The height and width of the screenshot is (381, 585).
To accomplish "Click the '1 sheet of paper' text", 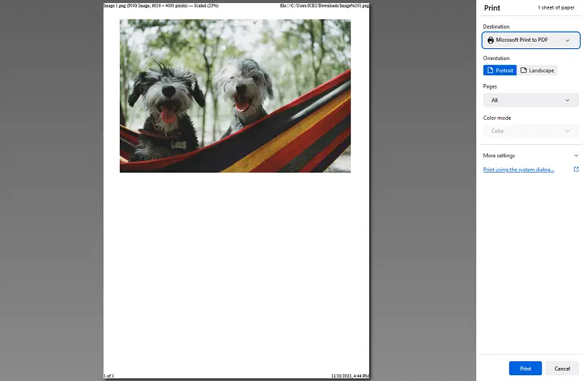I will [556, 7].
